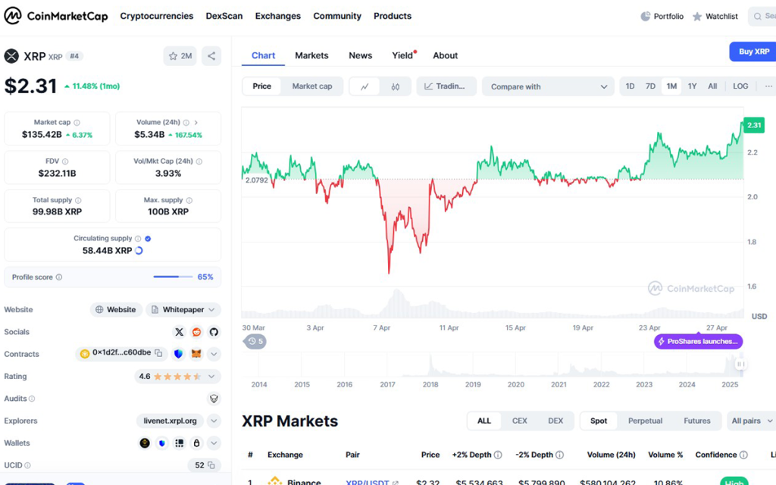This screenshot has height=485, width=776.
Task: Click the Buy XRP button
Action: [x=753, y=52]
